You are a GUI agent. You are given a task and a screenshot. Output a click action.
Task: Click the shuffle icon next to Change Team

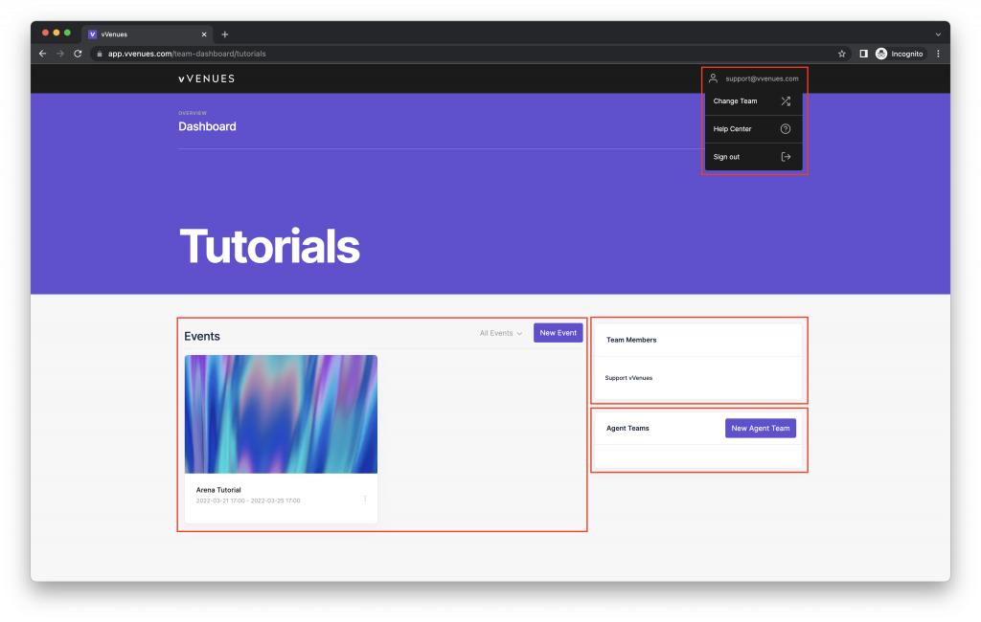coord(786,101)
